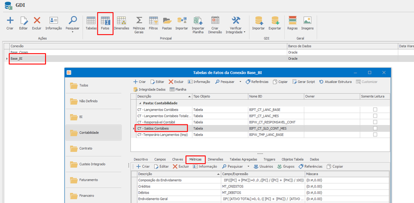The image size is (414, 203).
Task: Check Somente Leitura for CT - Saldos Contábeis
Action: [375, 128]
